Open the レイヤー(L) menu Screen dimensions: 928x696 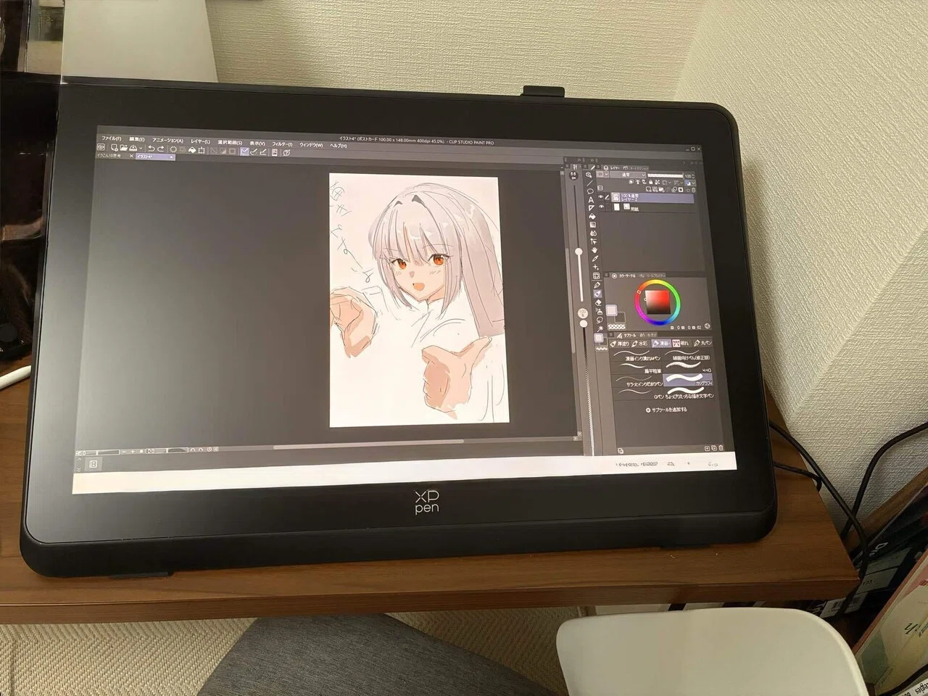point(200,141)
